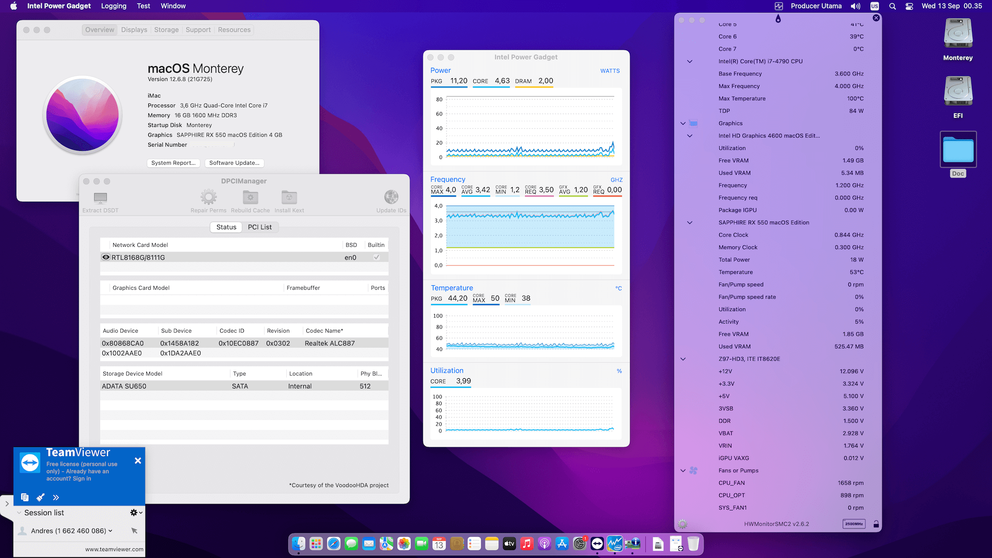The width and height of the screenshot is (992, 558).
Task: Open the Test menu
Action: (x=144, y=6)
